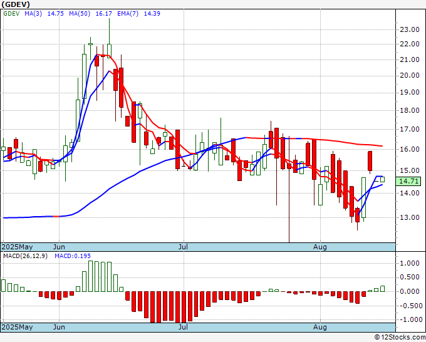Open the 12Stocks.com copyright link
Image resolution: width=426 pixels, height=342 pixels.
[x=400, y=338]
